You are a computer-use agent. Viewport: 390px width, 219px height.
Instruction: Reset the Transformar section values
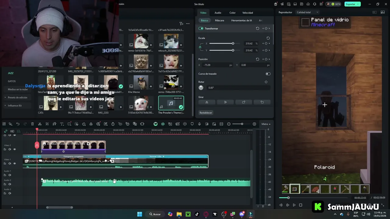257,28
